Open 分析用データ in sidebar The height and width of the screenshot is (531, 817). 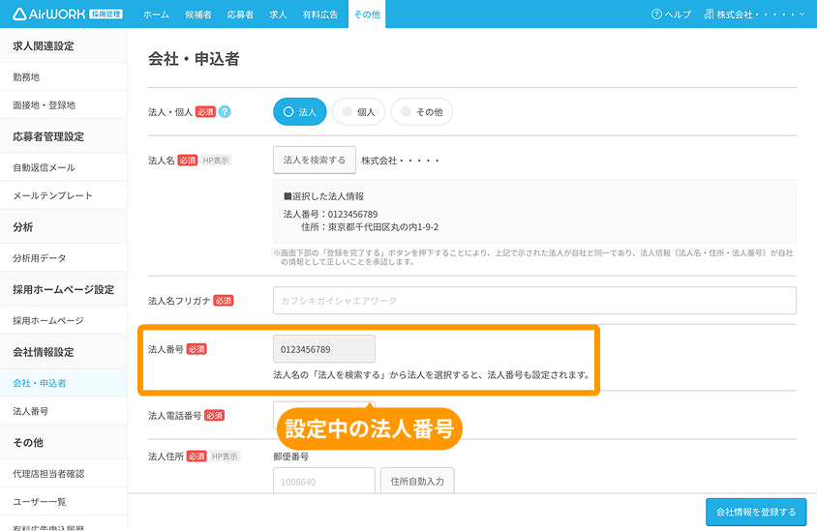point(64,258)
